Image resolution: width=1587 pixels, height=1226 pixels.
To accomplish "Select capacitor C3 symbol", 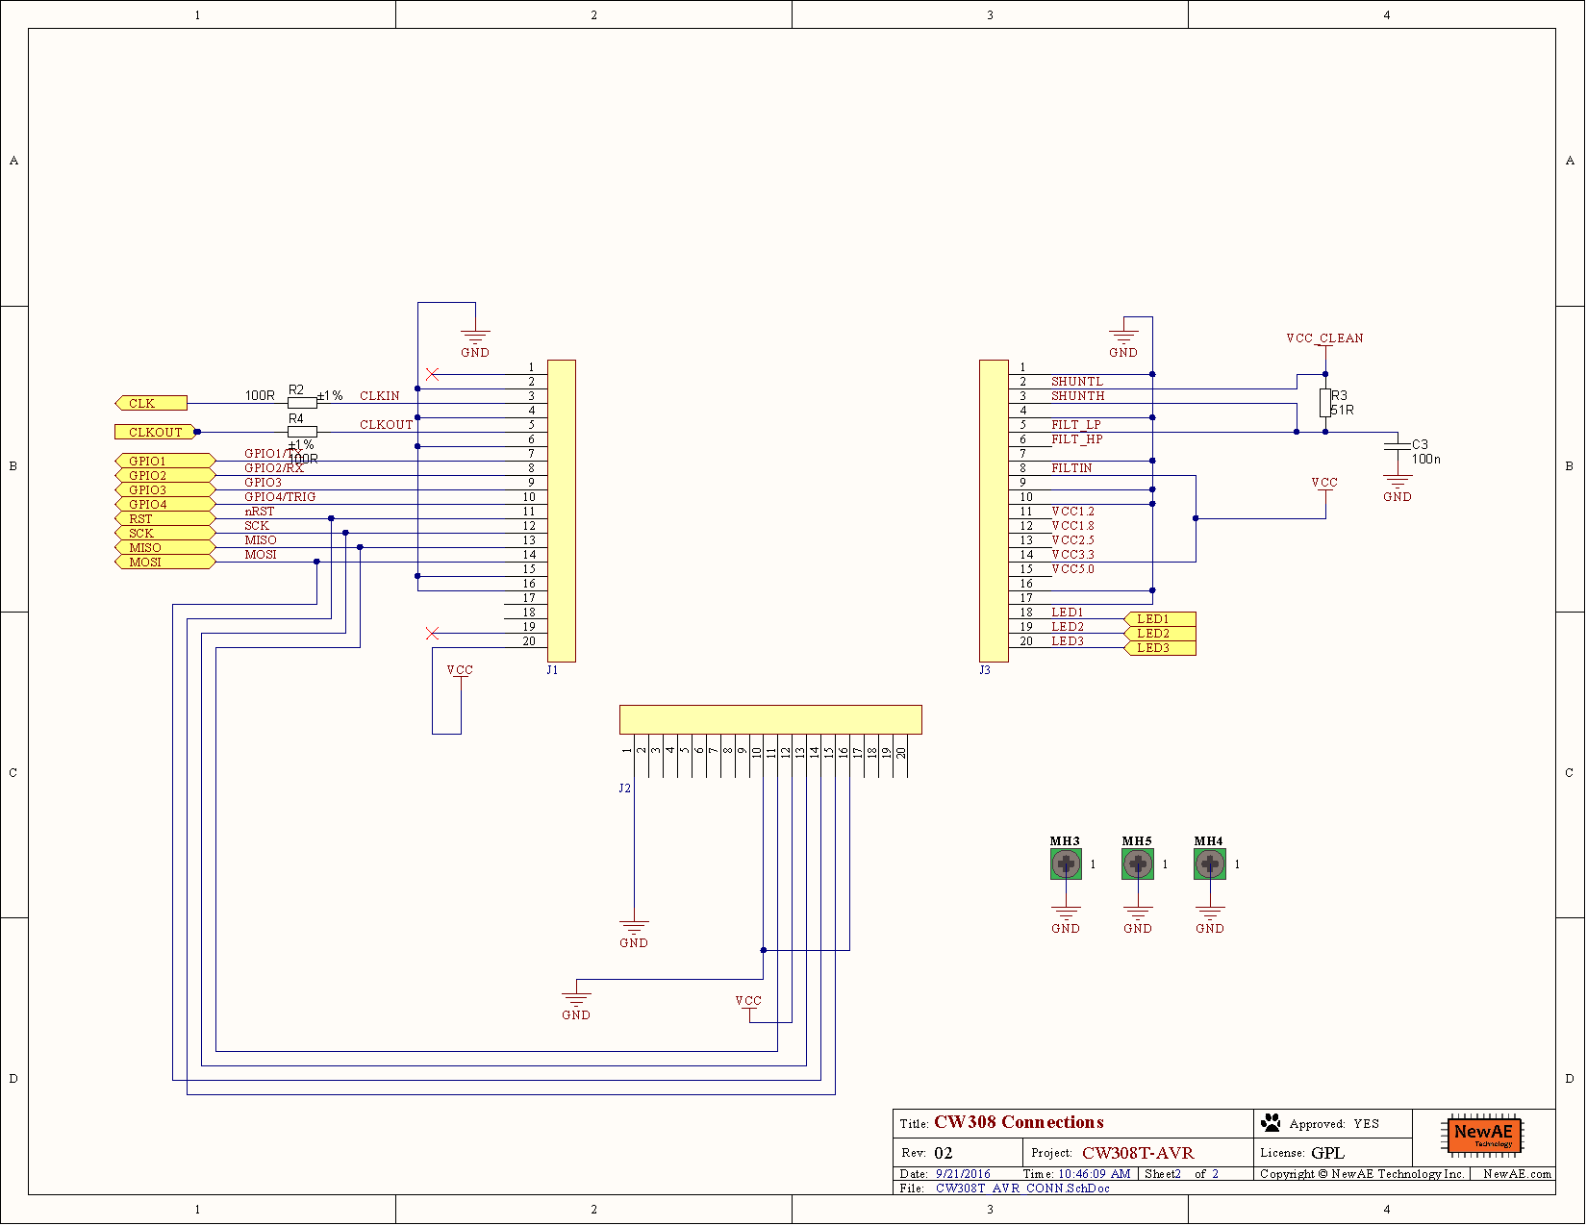I will 1398,446.
